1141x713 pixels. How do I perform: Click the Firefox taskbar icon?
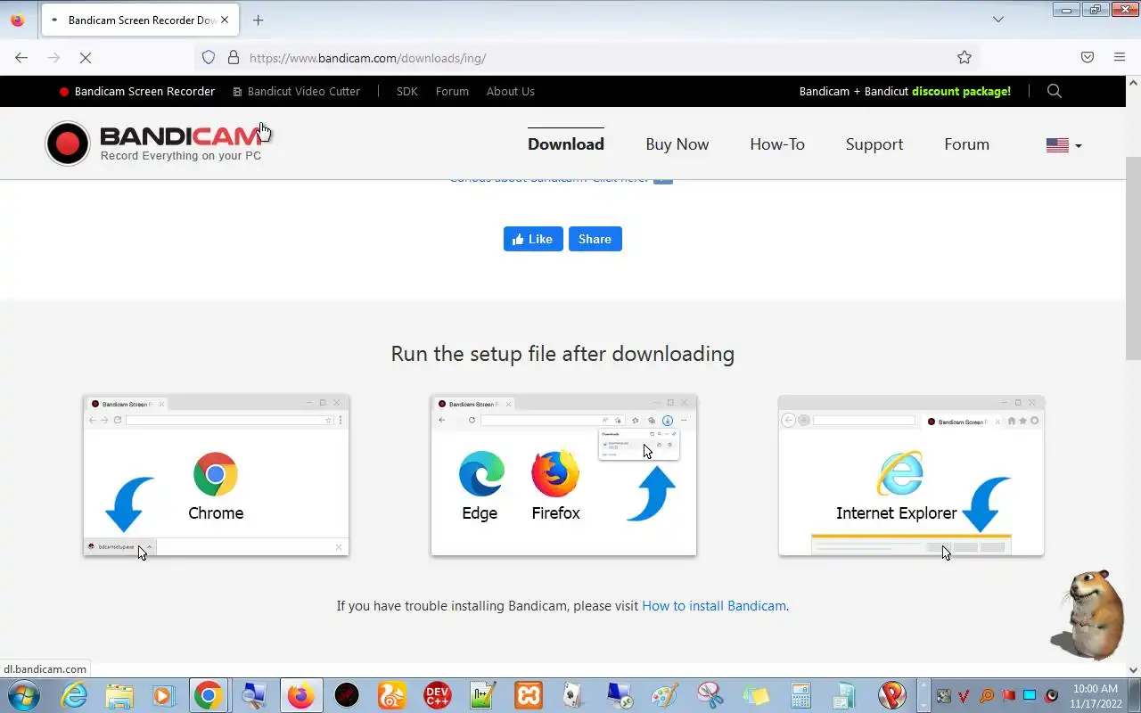pos(300,695)
